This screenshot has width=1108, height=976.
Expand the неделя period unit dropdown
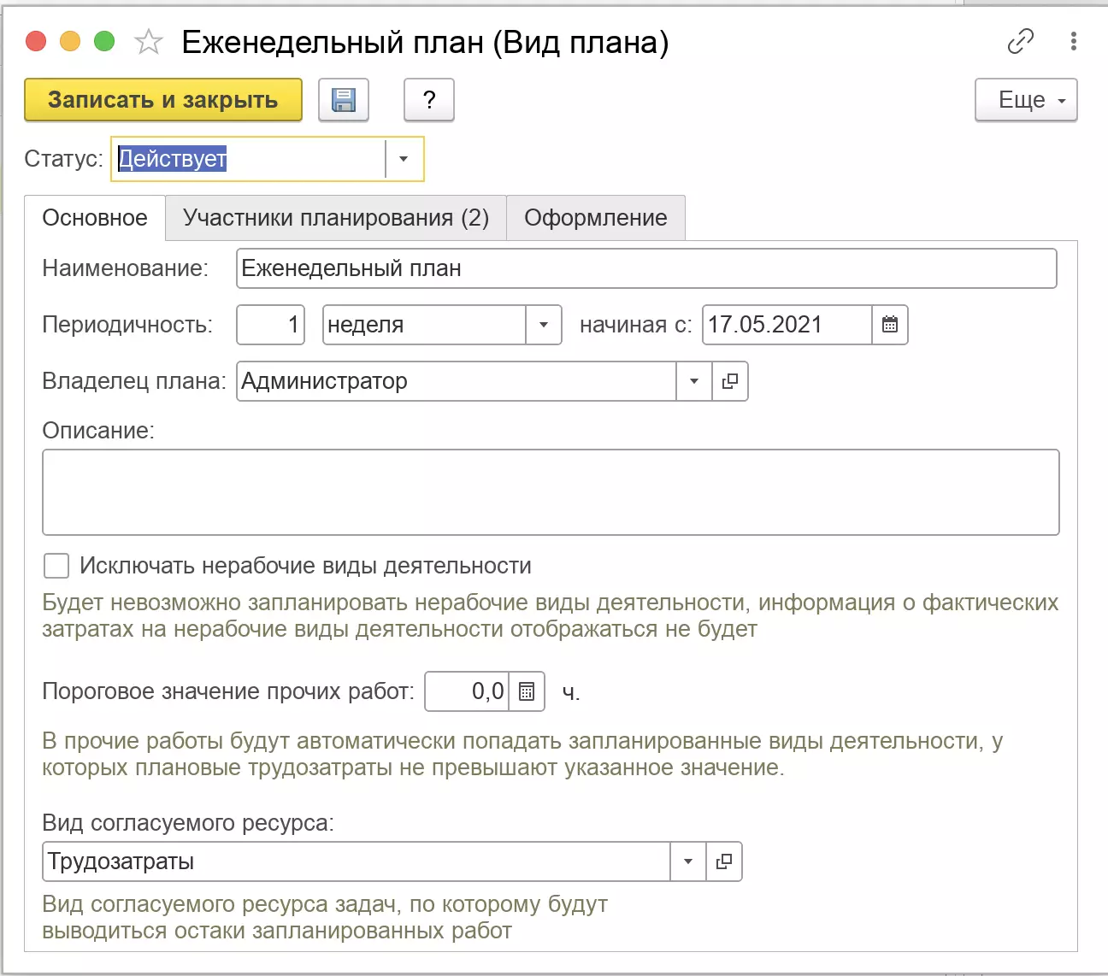click(x=543, y=325)
